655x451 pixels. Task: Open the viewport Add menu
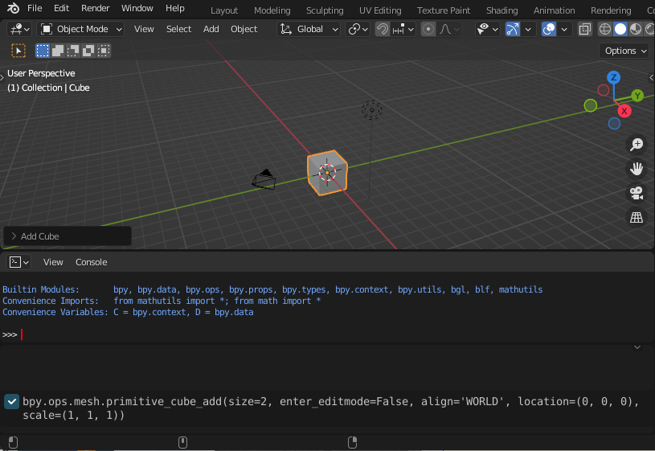tap(211, 29)
